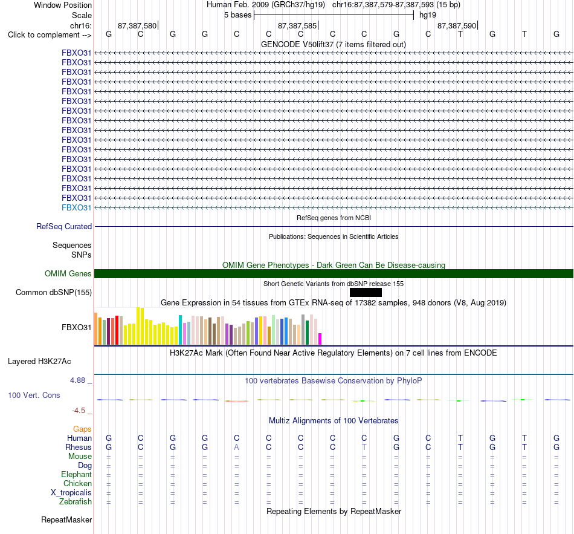The width and height of the screenshot is (574, 534).
Task: Open 'Short Genetic Variants from dbSNP release 155' title
Action: pos(334,284)
